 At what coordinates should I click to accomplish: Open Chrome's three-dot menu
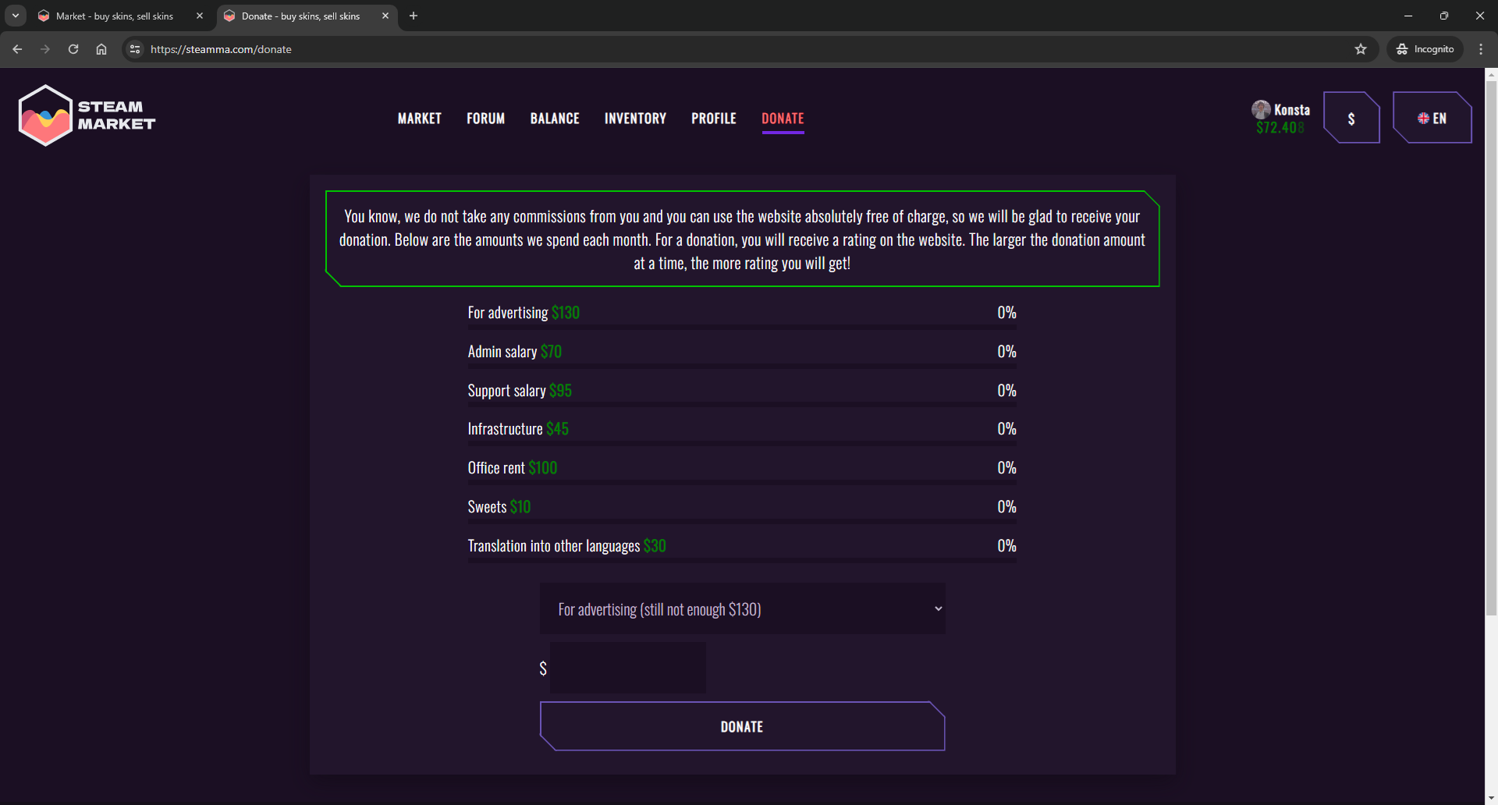pos(1481,49)
